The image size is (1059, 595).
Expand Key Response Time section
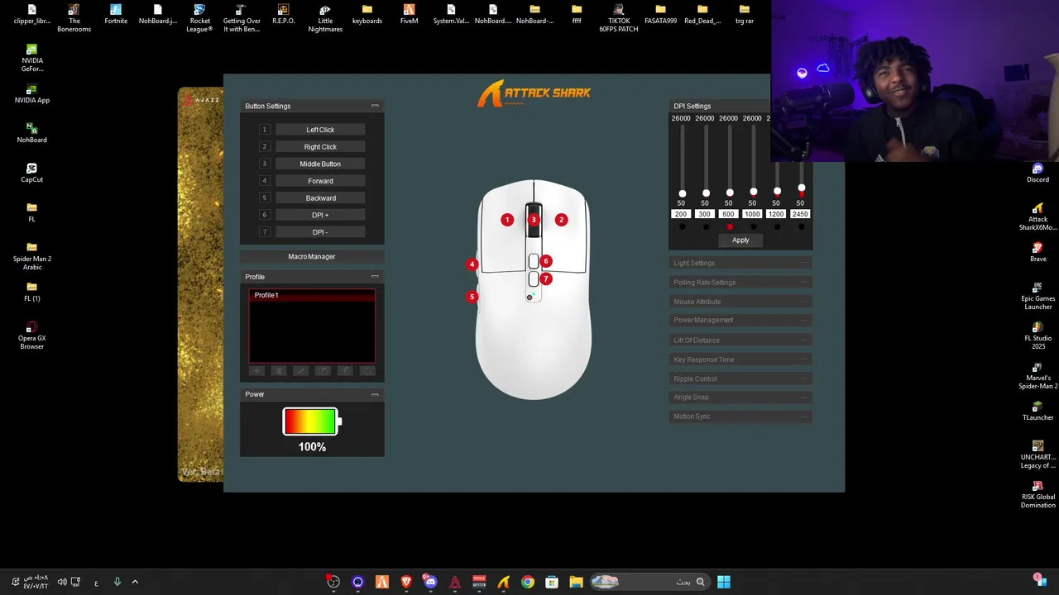740,359
